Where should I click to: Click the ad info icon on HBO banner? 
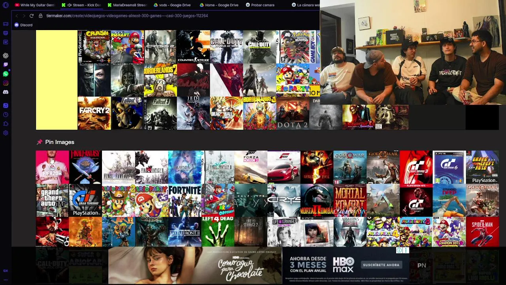(399, 250)
